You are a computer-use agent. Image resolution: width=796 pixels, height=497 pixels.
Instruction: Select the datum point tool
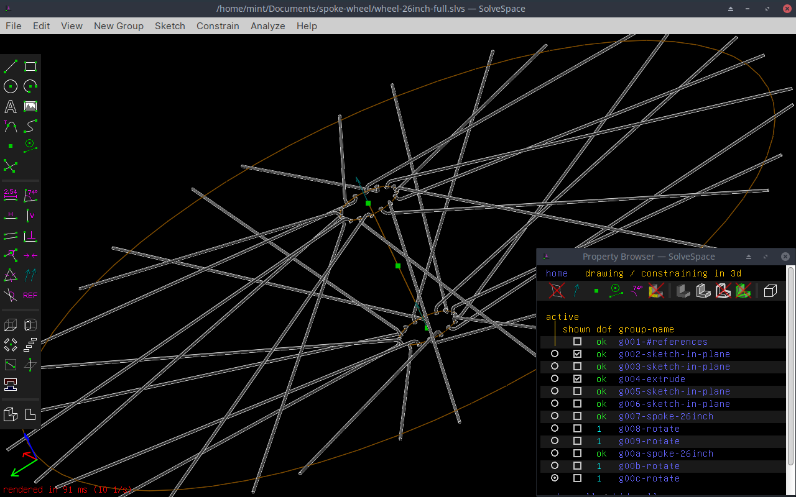click(x=11, y=146)
